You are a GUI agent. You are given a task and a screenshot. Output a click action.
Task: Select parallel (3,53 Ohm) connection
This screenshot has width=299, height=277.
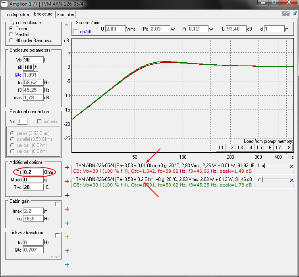coord(12,139)
